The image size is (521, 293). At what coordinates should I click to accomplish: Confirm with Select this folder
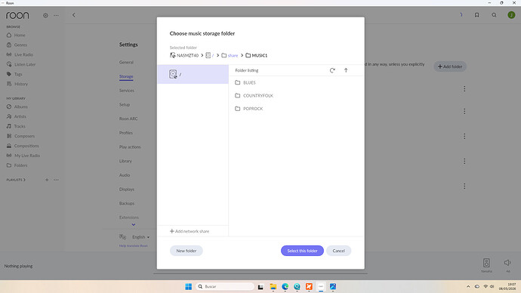coord(302,251)
